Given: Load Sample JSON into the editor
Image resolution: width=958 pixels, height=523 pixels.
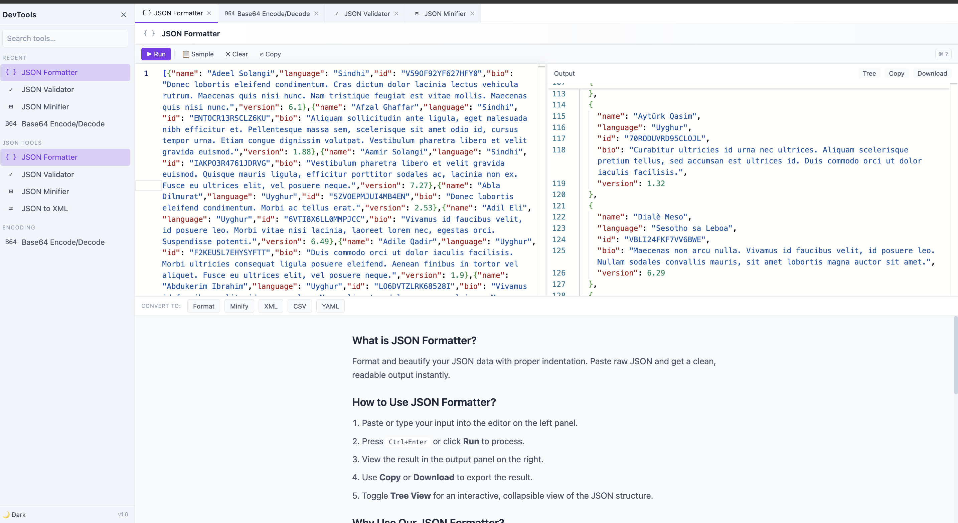Looking at the screenshot, I should (198, 54).
